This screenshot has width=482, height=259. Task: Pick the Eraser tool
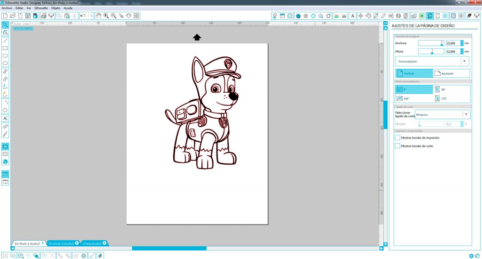click(x=5, y=126)
